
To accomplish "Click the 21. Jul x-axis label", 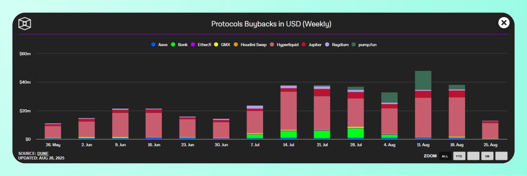I will (322, 145).
